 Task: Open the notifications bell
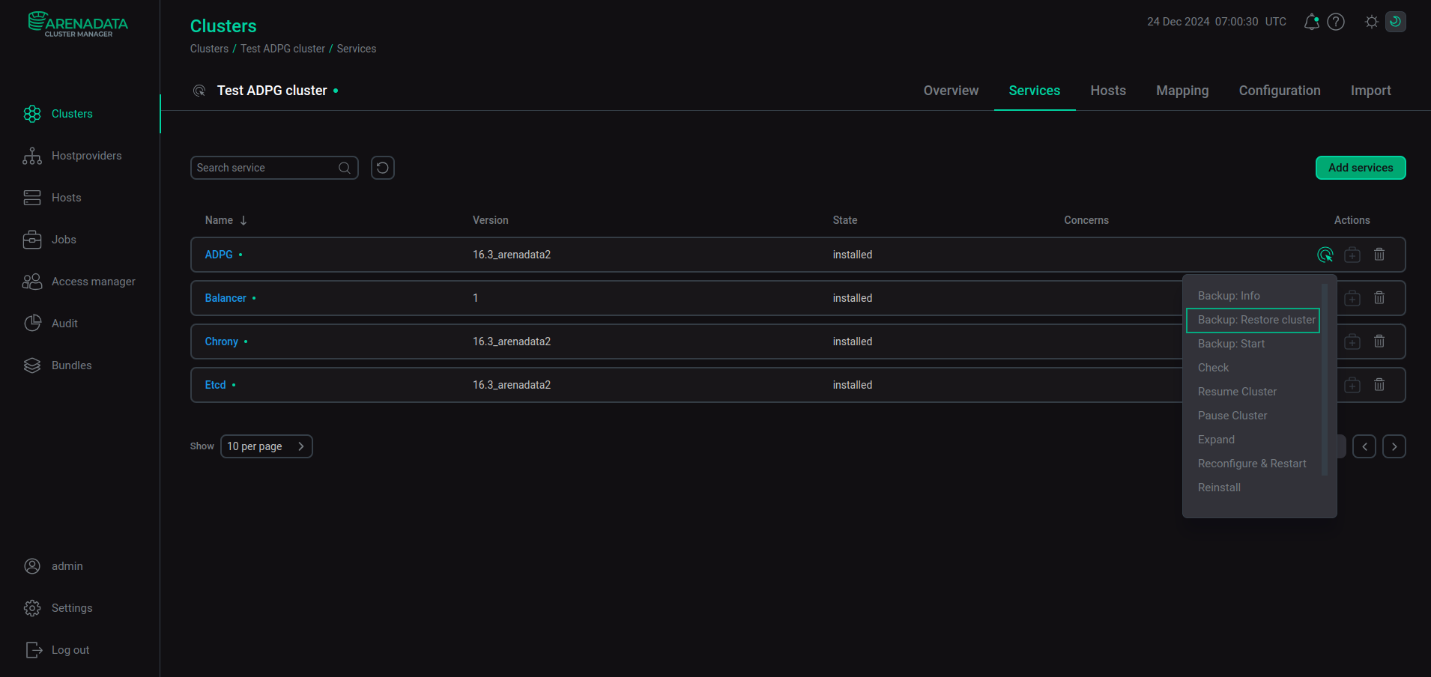point(1311,22)
